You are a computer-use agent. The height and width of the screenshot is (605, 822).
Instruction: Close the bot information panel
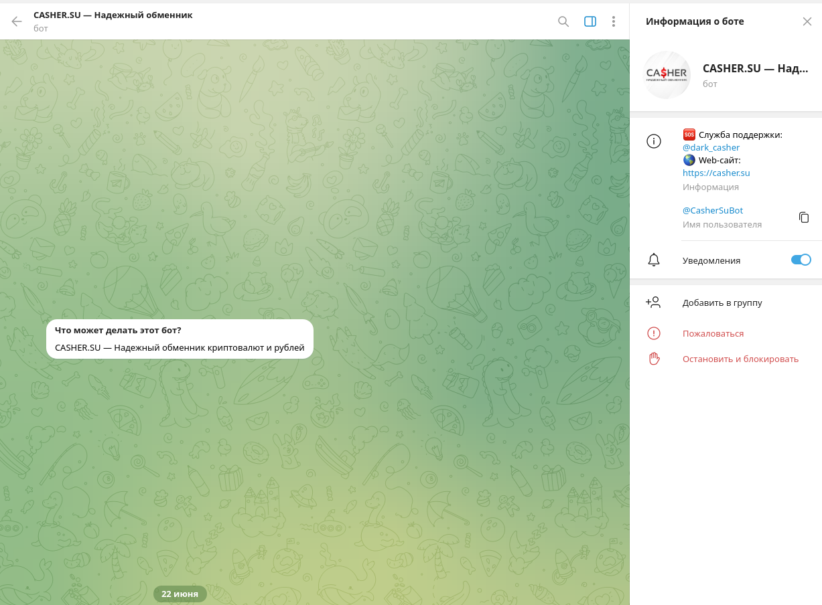pyautogui.click(x=807, y=21)
